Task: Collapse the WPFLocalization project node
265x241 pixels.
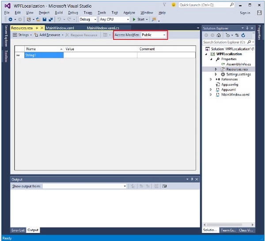Action: coord(206,54)
